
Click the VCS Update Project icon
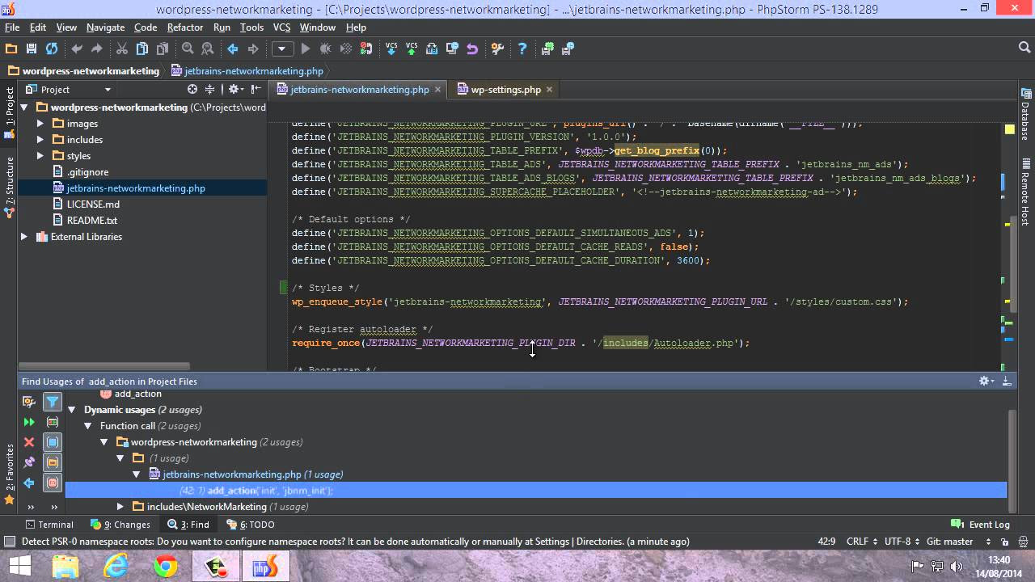(392, 49)
